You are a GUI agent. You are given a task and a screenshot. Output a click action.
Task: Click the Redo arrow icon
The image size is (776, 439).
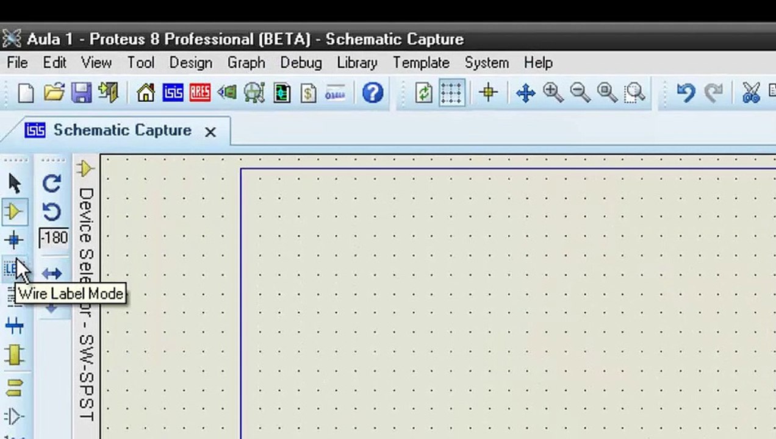coord(713,93)
